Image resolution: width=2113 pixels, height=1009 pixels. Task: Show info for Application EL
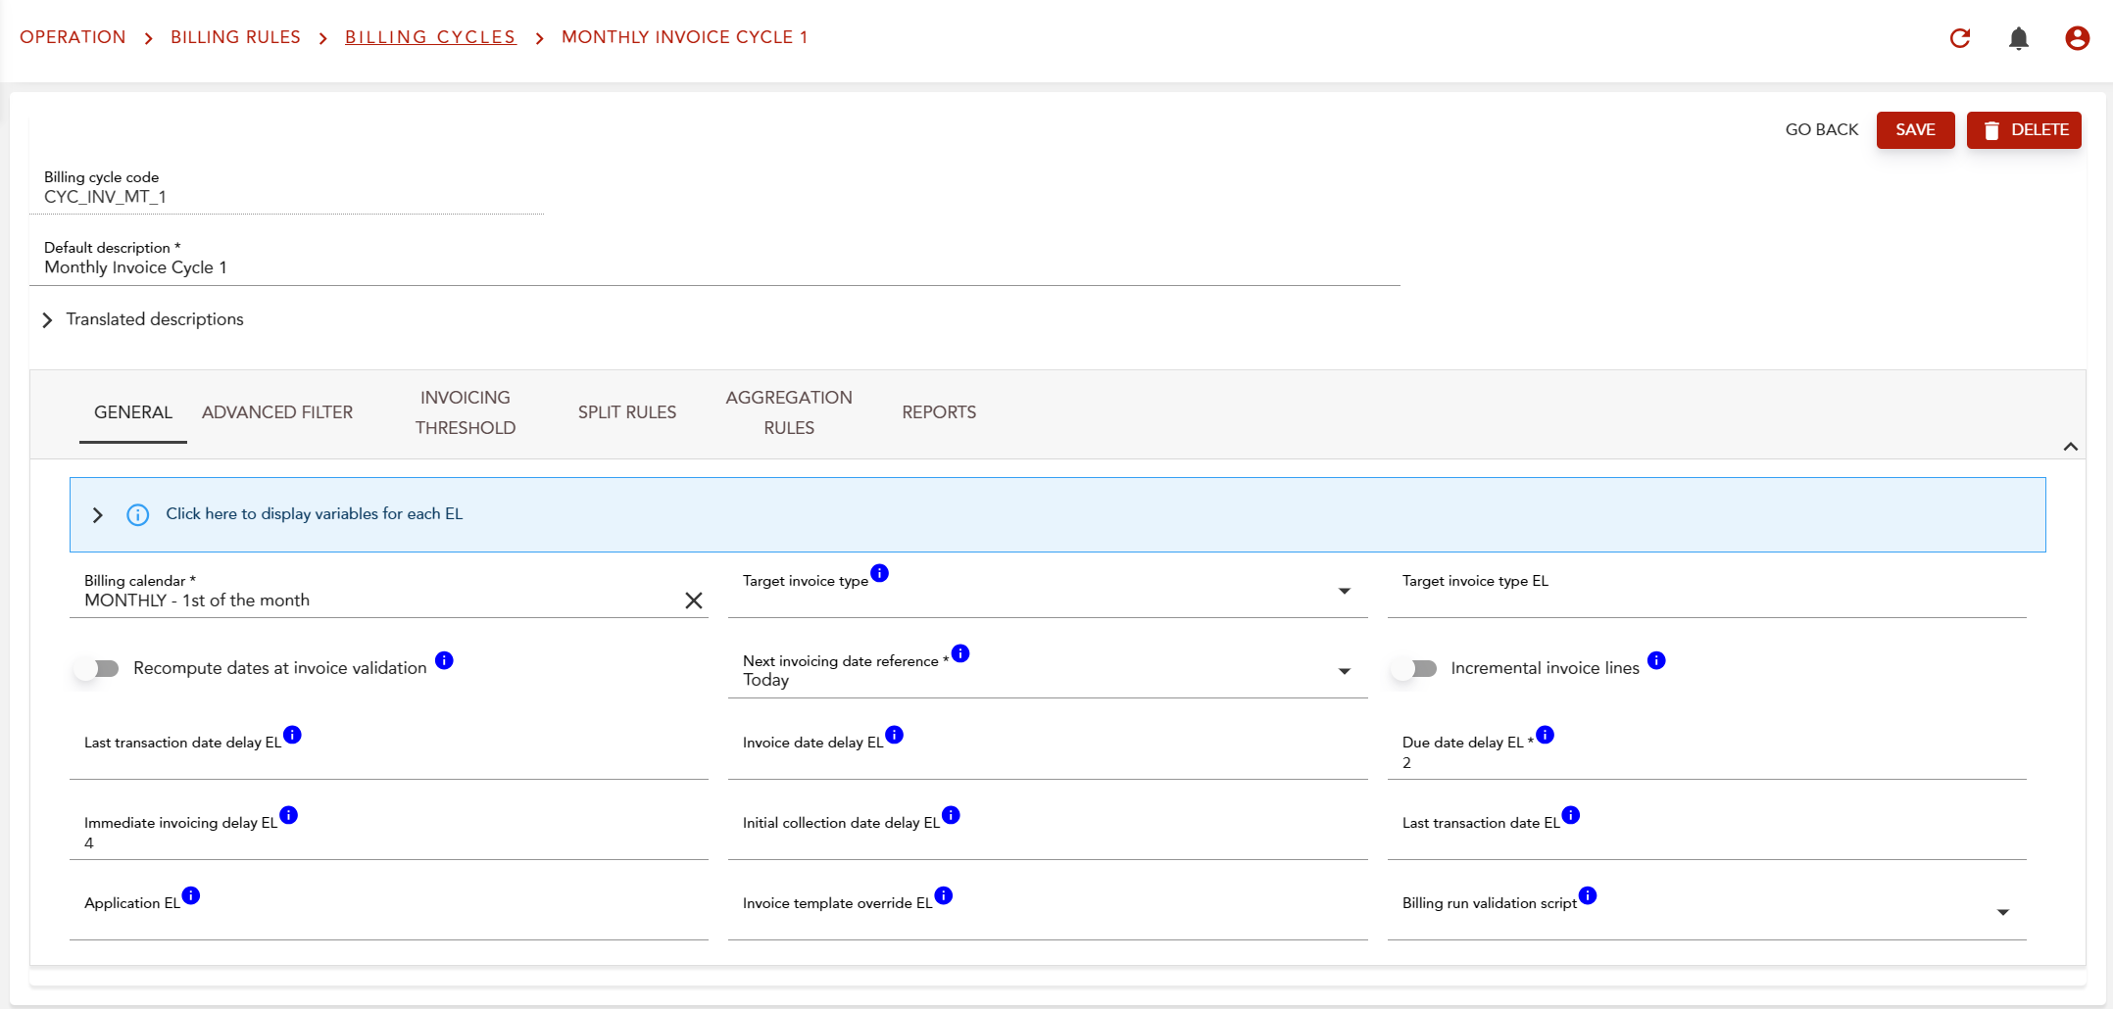(191, 895)
